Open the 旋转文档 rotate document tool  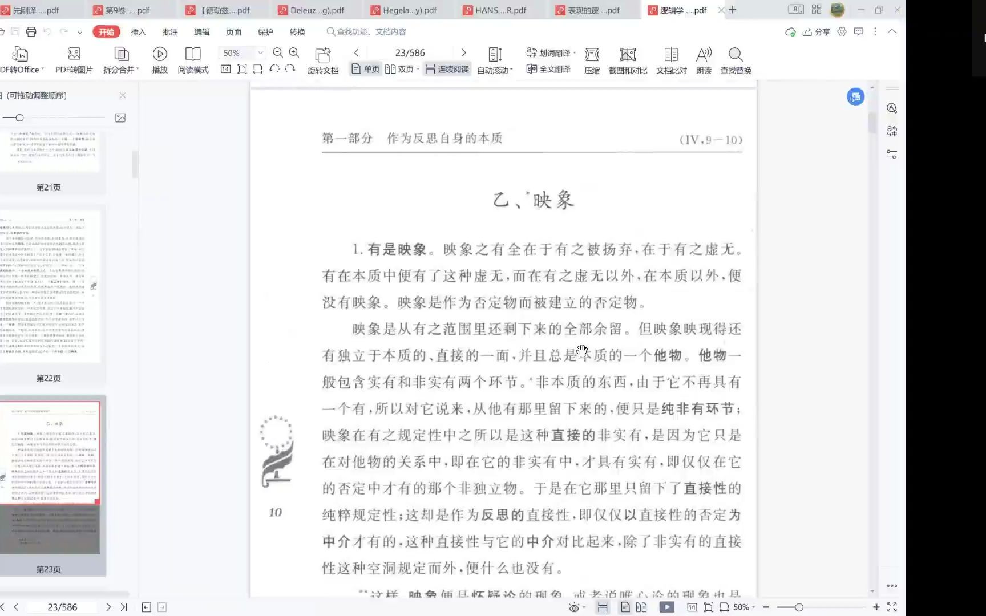323,60
